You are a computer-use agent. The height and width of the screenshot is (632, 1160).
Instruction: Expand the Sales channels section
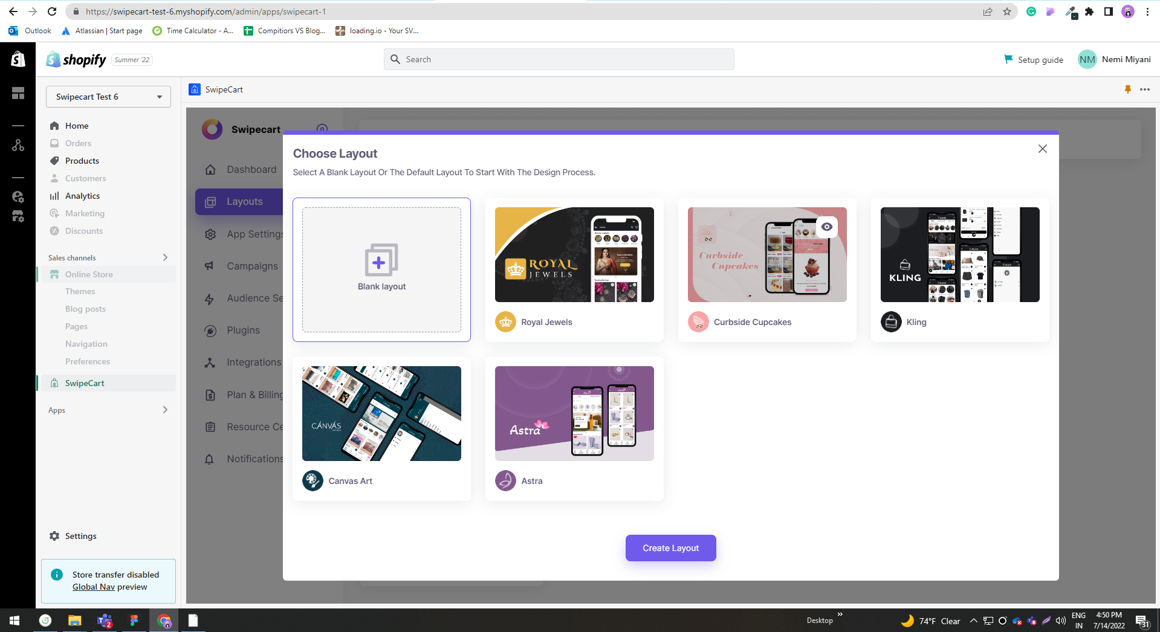(x=165, y=257)
